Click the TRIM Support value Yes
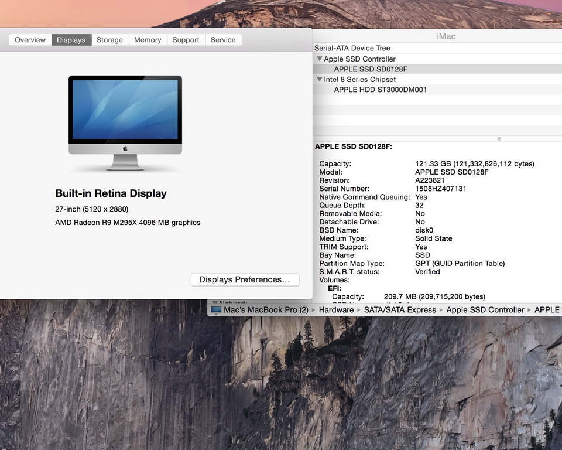This screenshot has height=450, width=562. coord(421,247)
